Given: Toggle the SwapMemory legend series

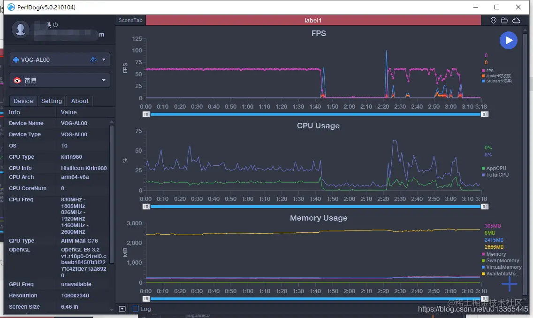Looking at the screenshot, I should click(500, 260).
